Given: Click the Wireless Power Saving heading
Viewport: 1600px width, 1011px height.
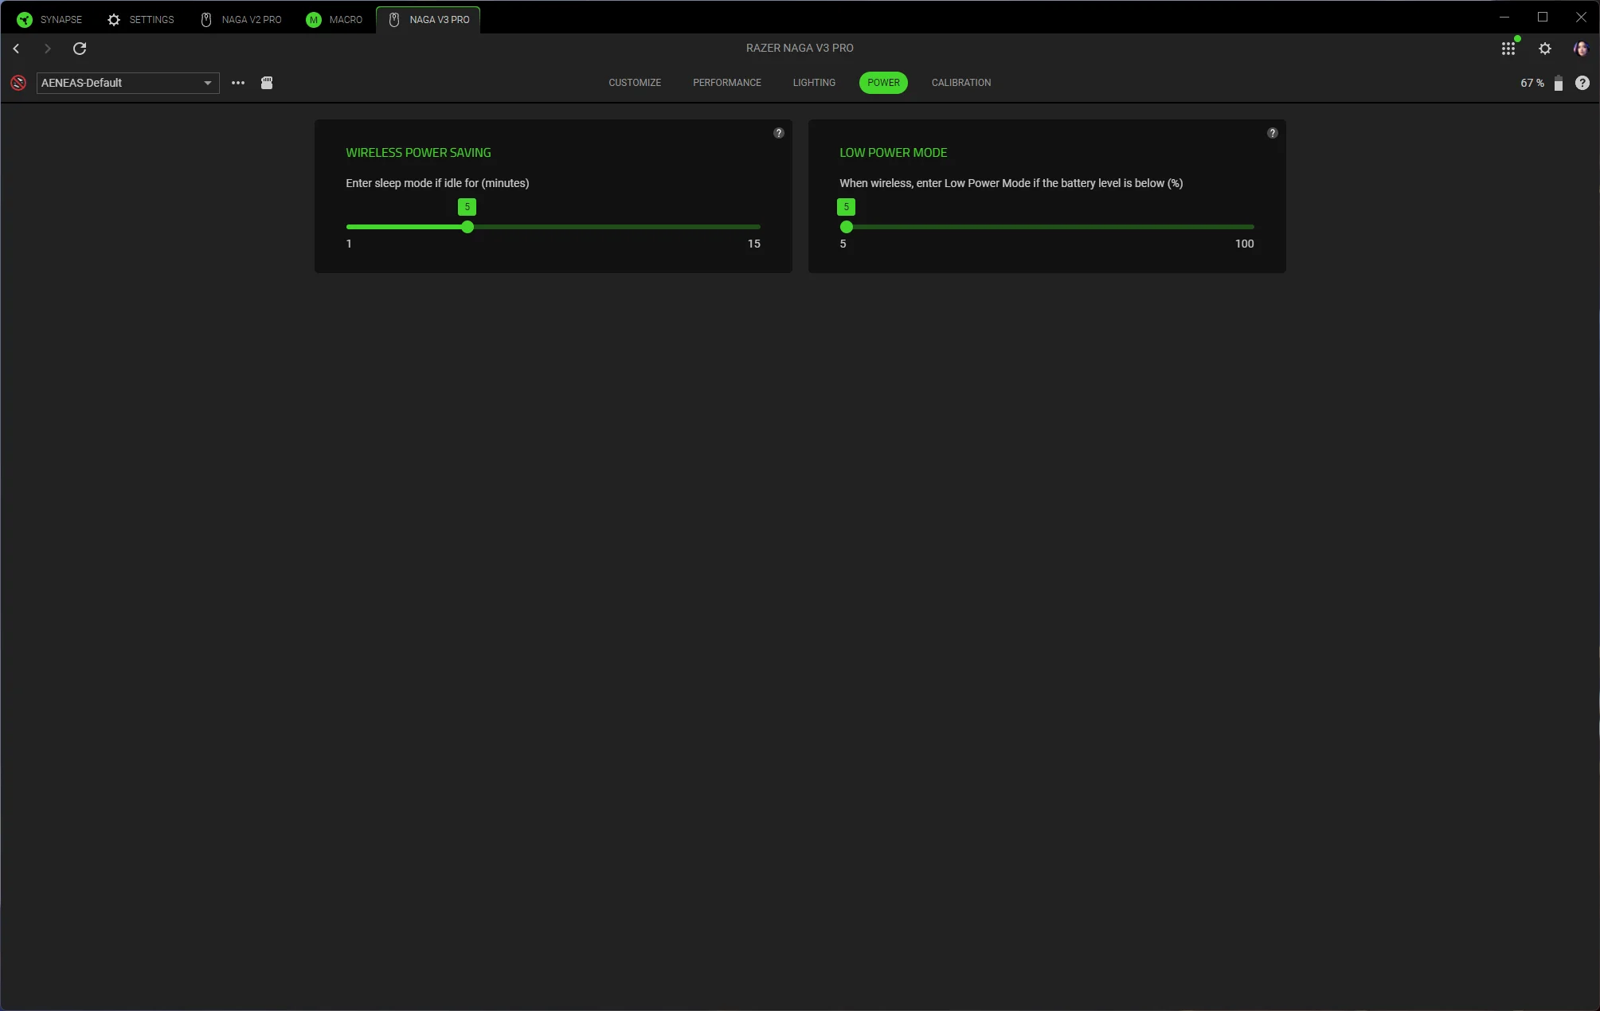Looking at the screenshot, I should coord(418,153).
